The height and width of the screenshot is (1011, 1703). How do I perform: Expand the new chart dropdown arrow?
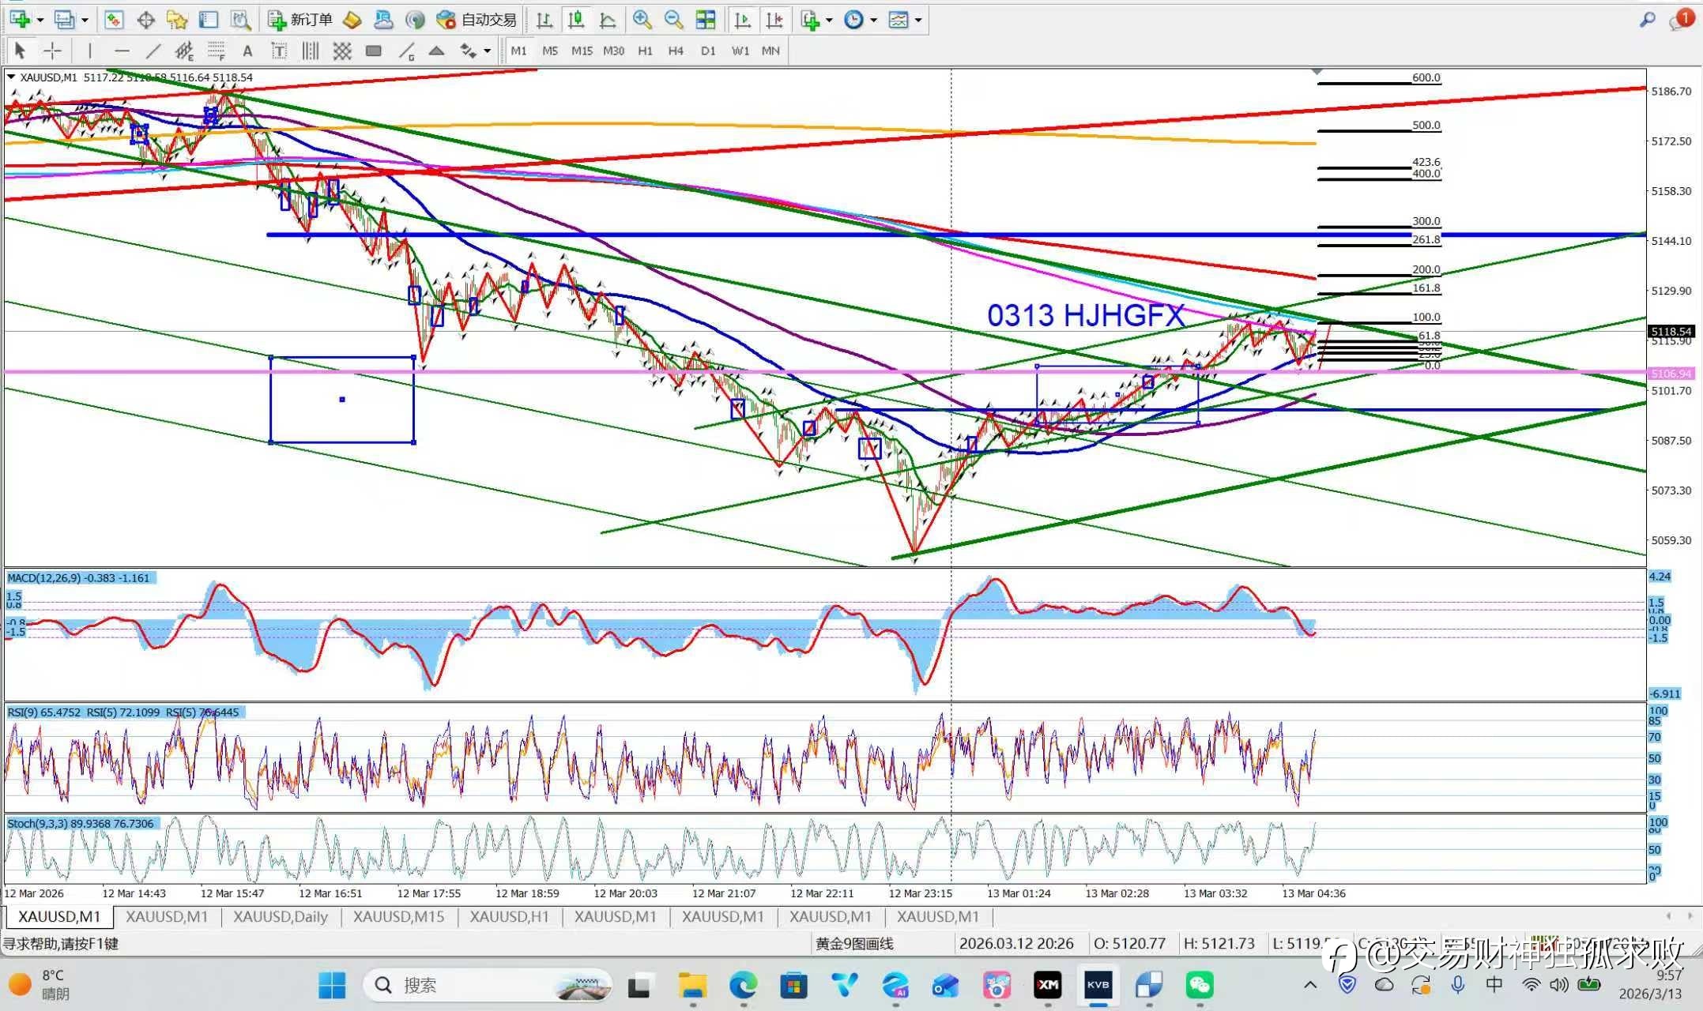coord(40,20)
